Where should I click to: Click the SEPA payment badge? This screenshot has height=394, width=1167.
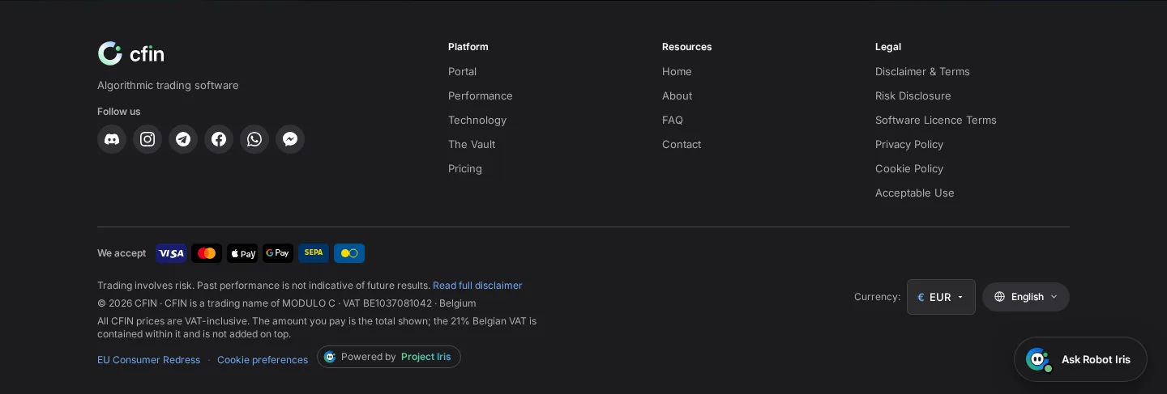coord(314,253)
